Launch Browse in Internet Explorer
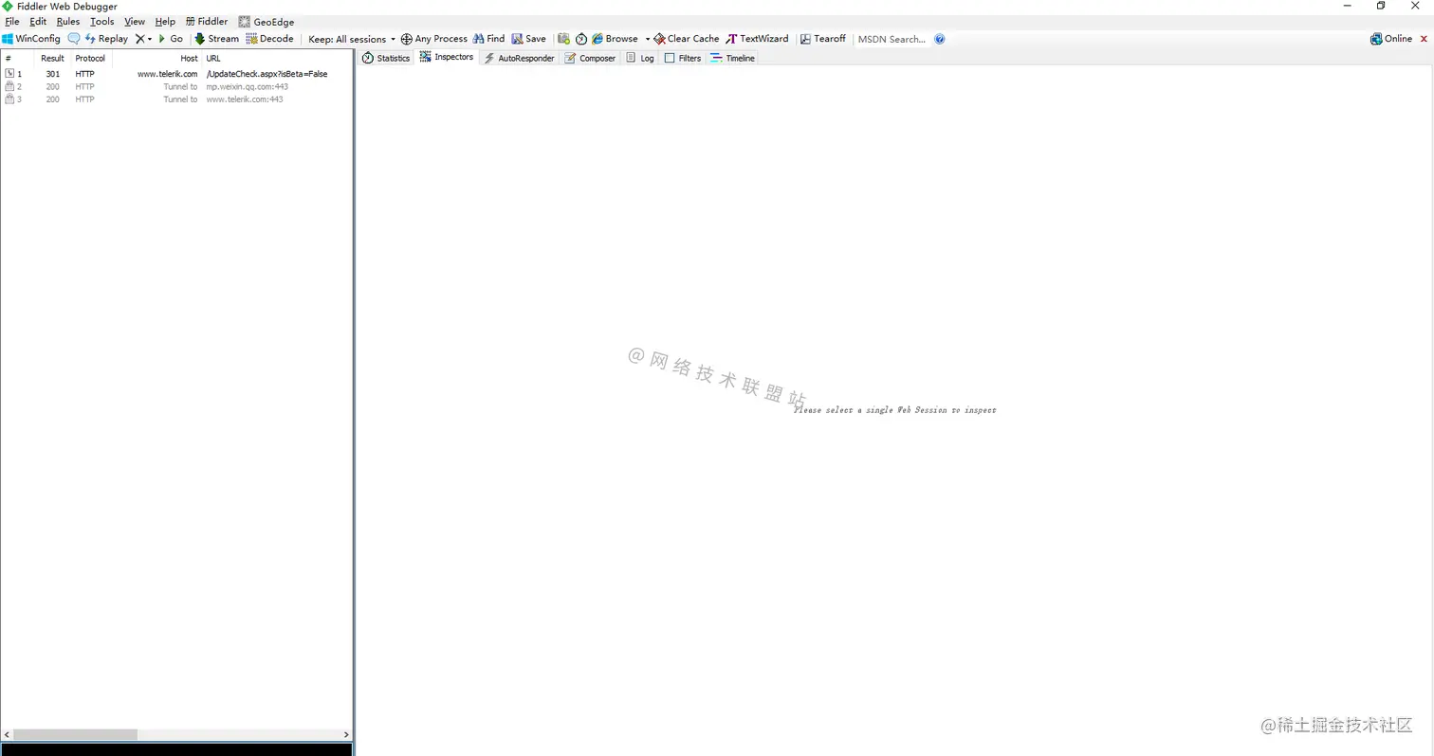Screen dimensions: 1434x756 (x=616, y=39)
